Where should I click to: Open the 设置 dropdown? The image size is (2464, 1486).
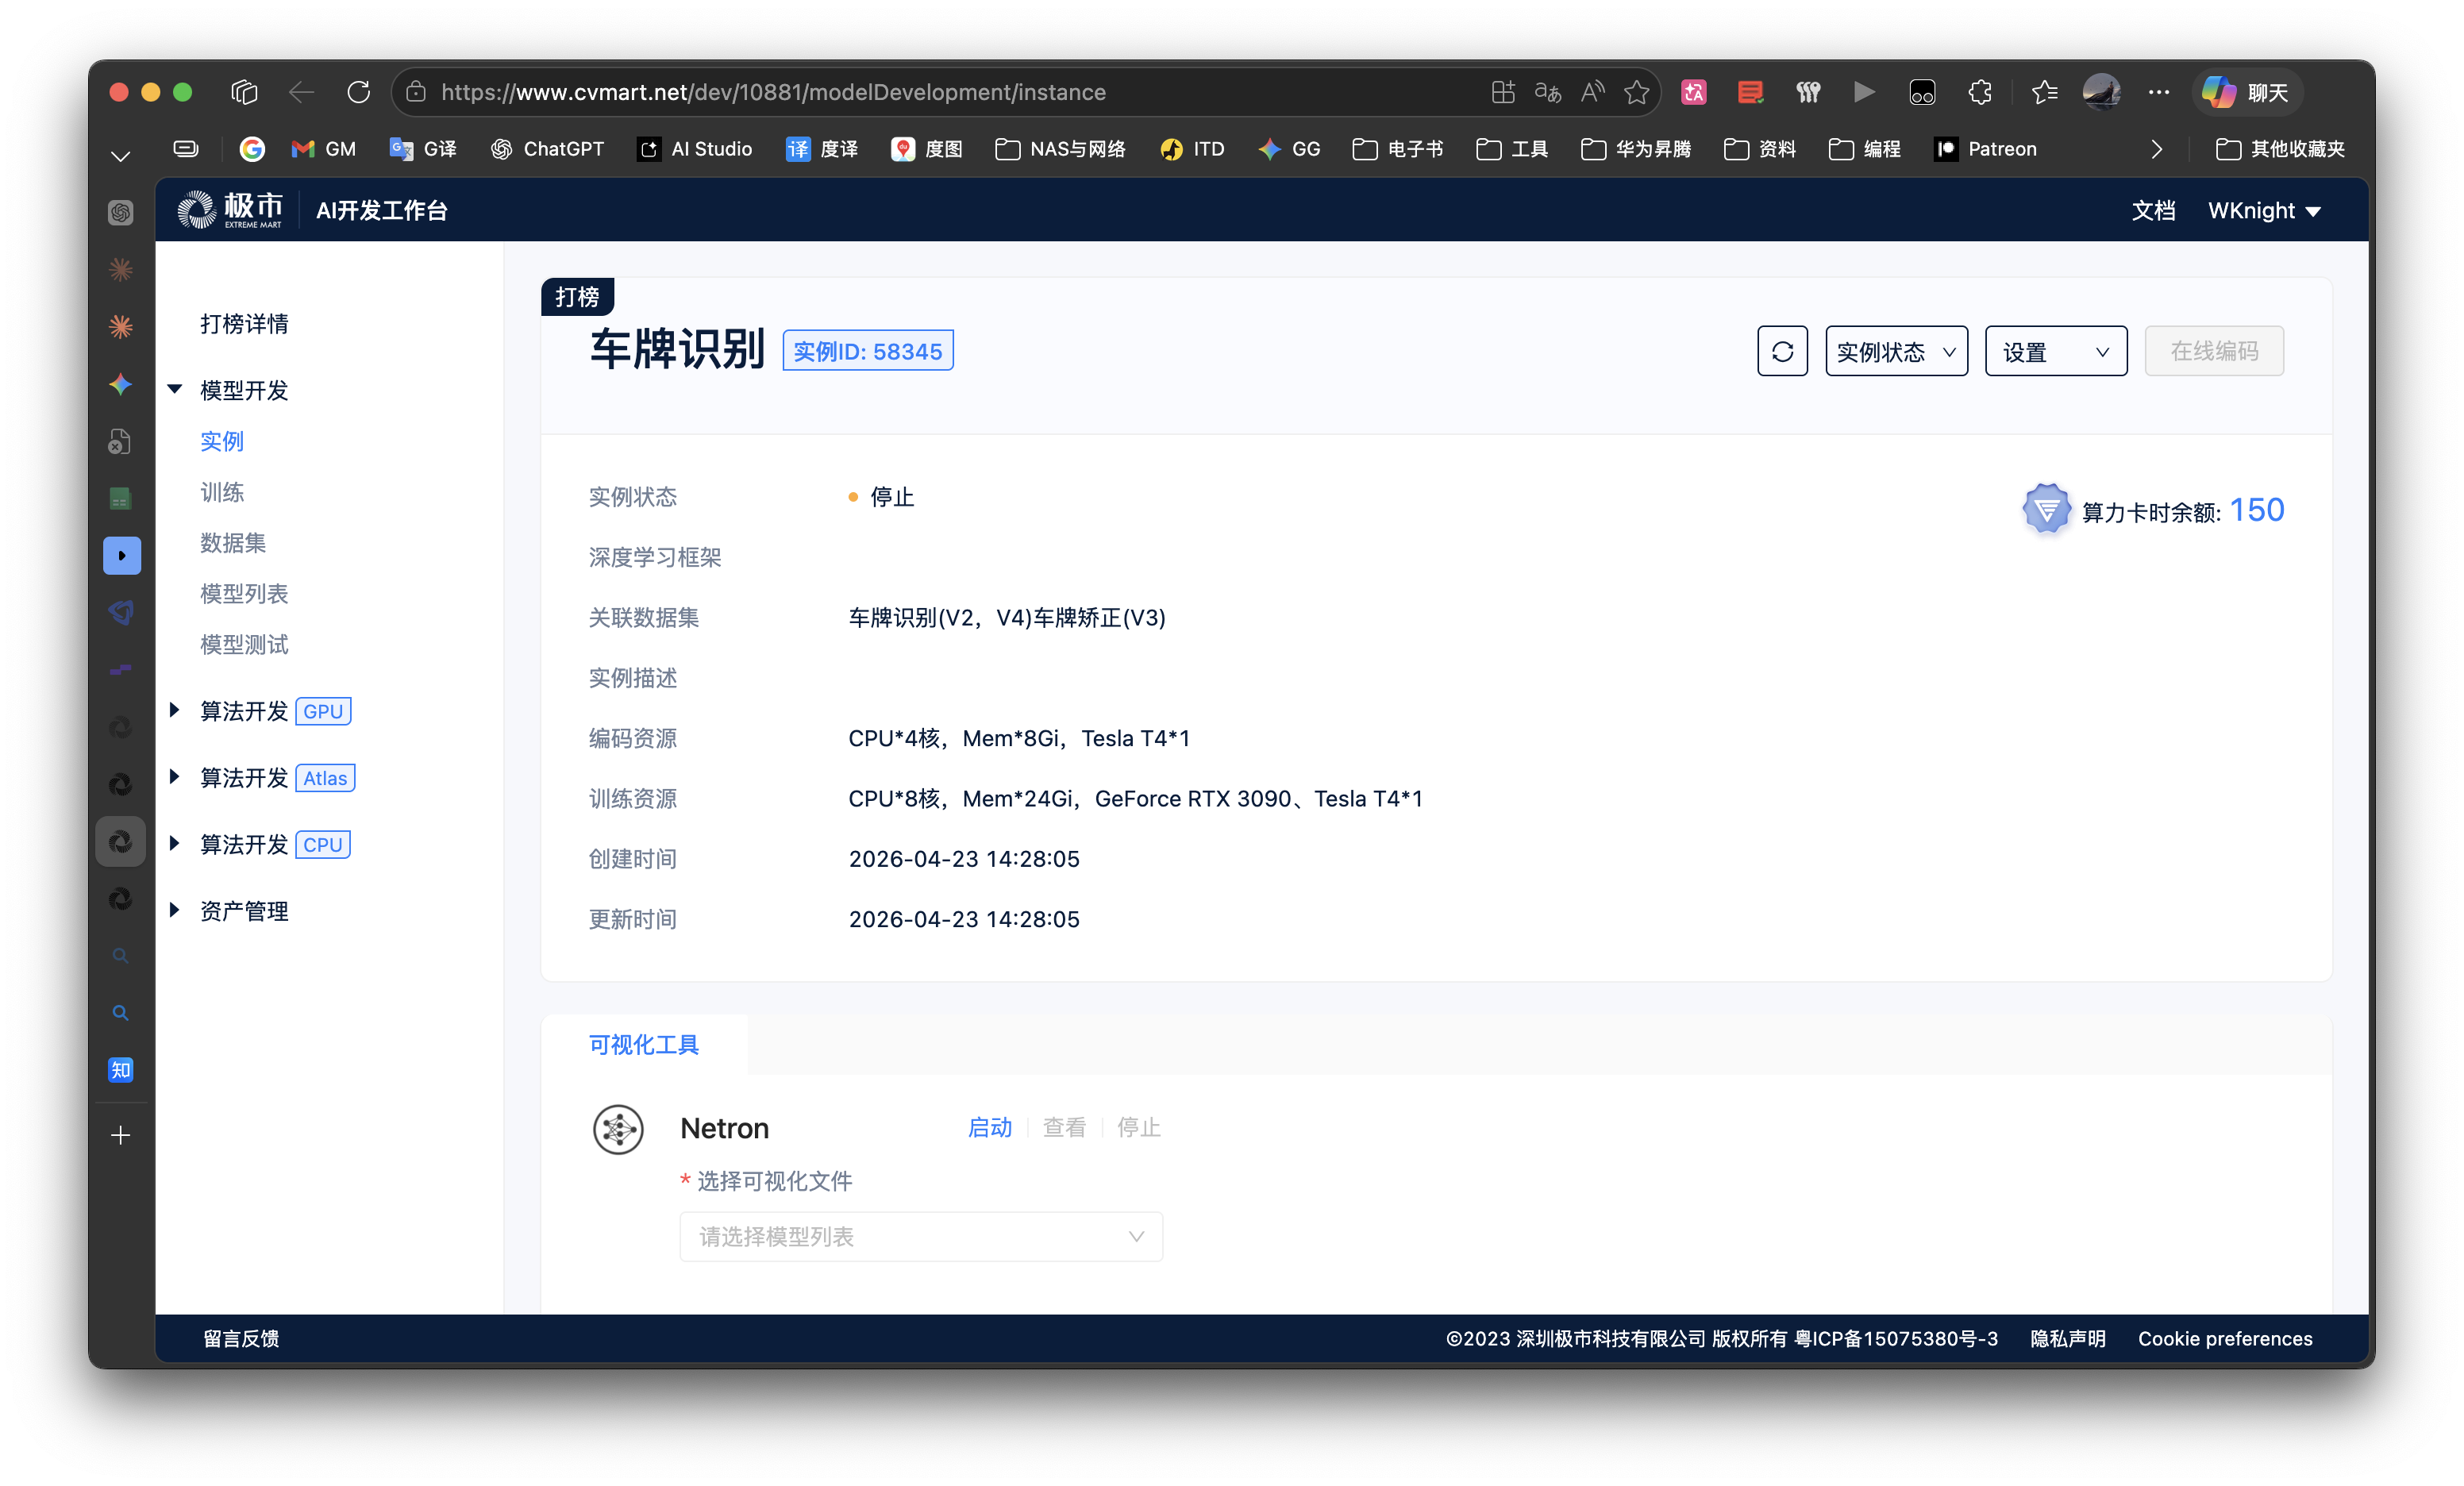click(x=2056, y=352)
